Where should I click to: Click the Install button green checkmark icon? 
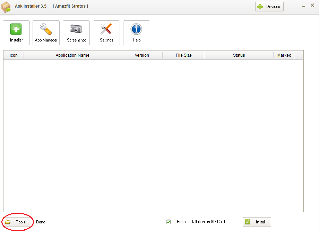coord(247,222)
